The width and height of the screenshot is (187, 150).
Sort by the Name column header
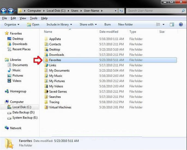click(48, 32)
